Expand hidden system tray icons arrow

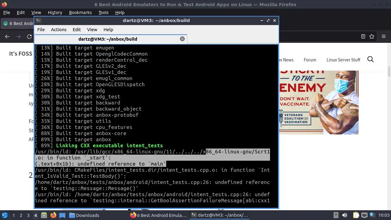[336, 215]
